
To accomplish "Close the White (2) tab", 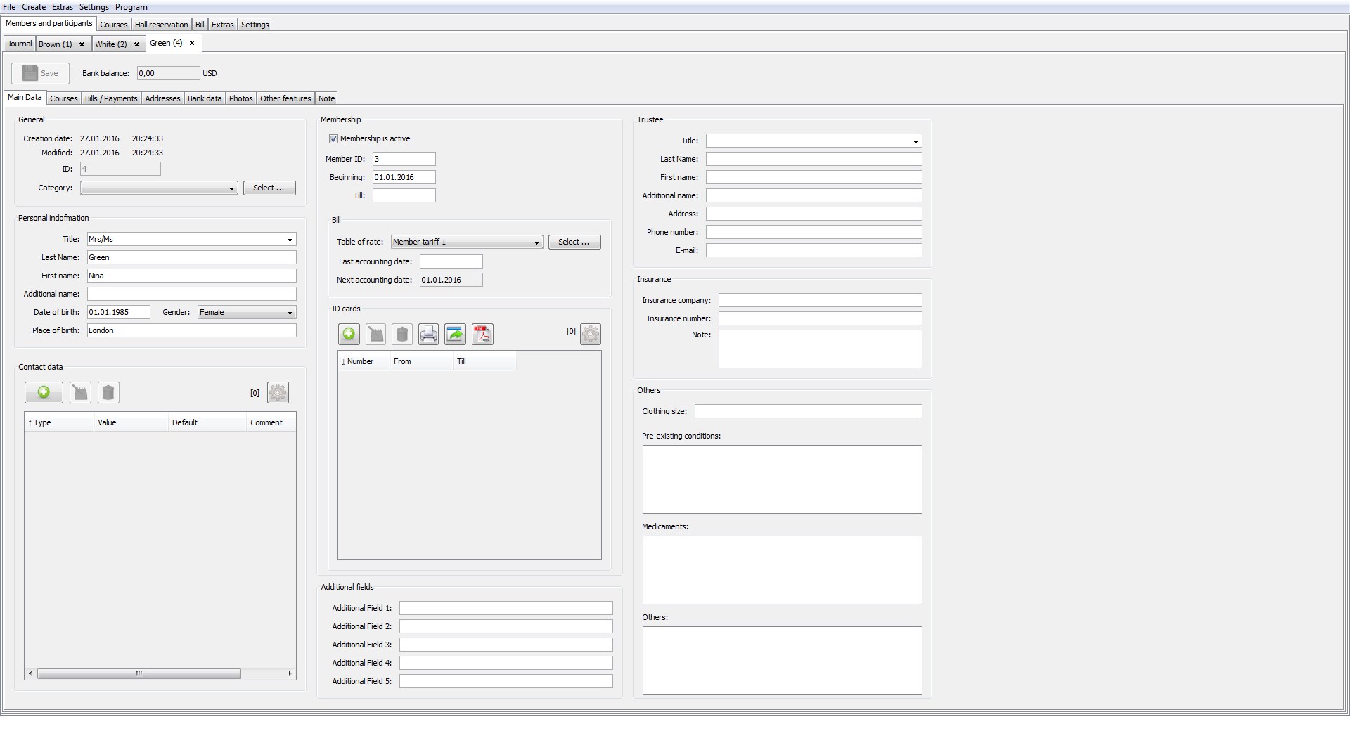I will coord(136,44).
